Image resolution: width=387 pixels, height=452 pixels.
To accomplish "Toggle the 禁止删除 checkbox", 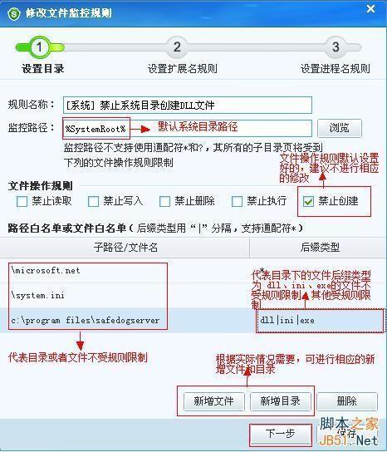I will 164,202.
